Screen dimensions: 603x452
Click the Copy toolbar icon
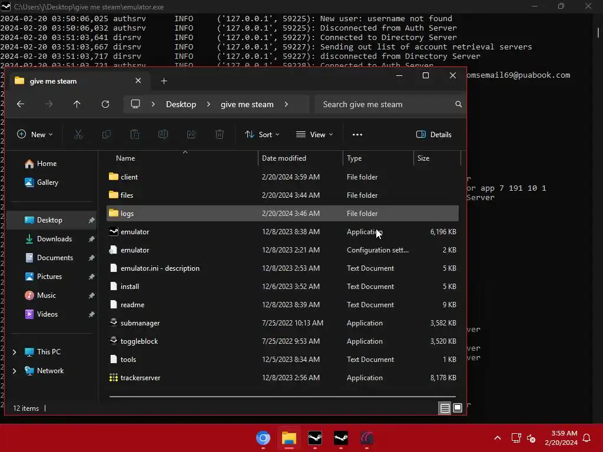click(107, 135)
